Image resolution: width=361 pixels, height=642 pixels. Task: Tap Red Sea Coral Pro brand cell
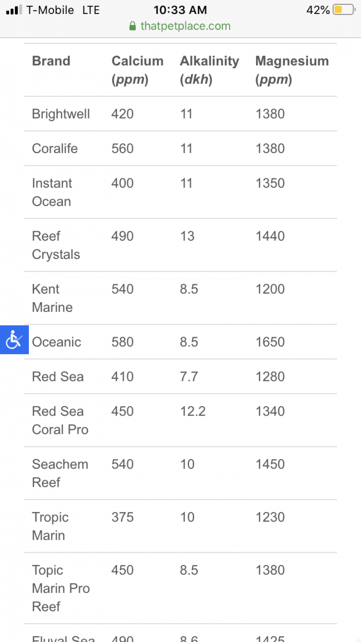(60, 421)
